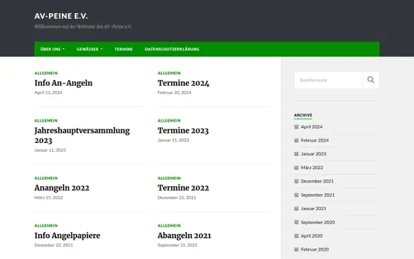The height and width of the screenshot is (259, 414).
Task: Click the archive icon beside März 2022
Action: (x=296, y=168)
